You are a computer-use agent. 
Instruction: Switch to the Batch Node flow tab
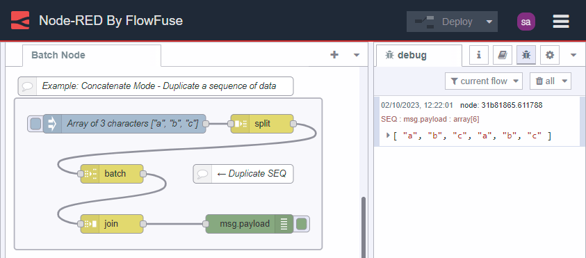(x=92, y=56)
